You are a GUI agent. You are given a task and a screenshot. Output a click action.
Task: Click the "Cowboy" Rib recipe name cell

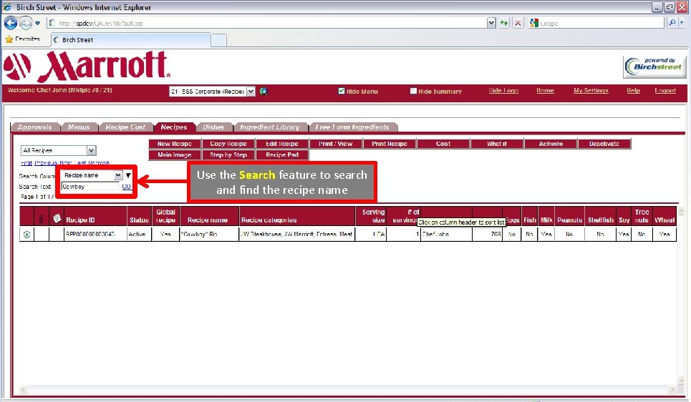click(x=209, y=234)
